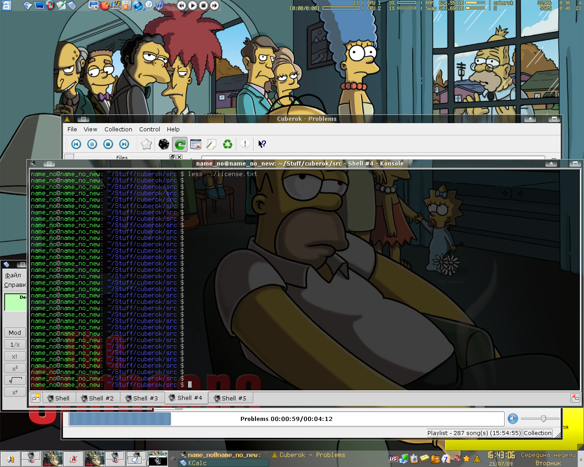Click the green recycle icon in Cuberok

pos(227,144)
